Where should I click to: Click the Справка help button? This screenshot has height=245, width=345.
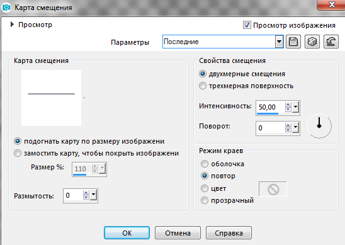(x=229, y=232)
